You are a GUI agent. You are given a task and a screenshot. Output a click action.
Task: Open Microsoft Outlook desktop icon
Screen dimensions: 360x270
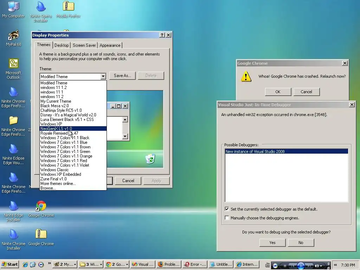point(14,69)
